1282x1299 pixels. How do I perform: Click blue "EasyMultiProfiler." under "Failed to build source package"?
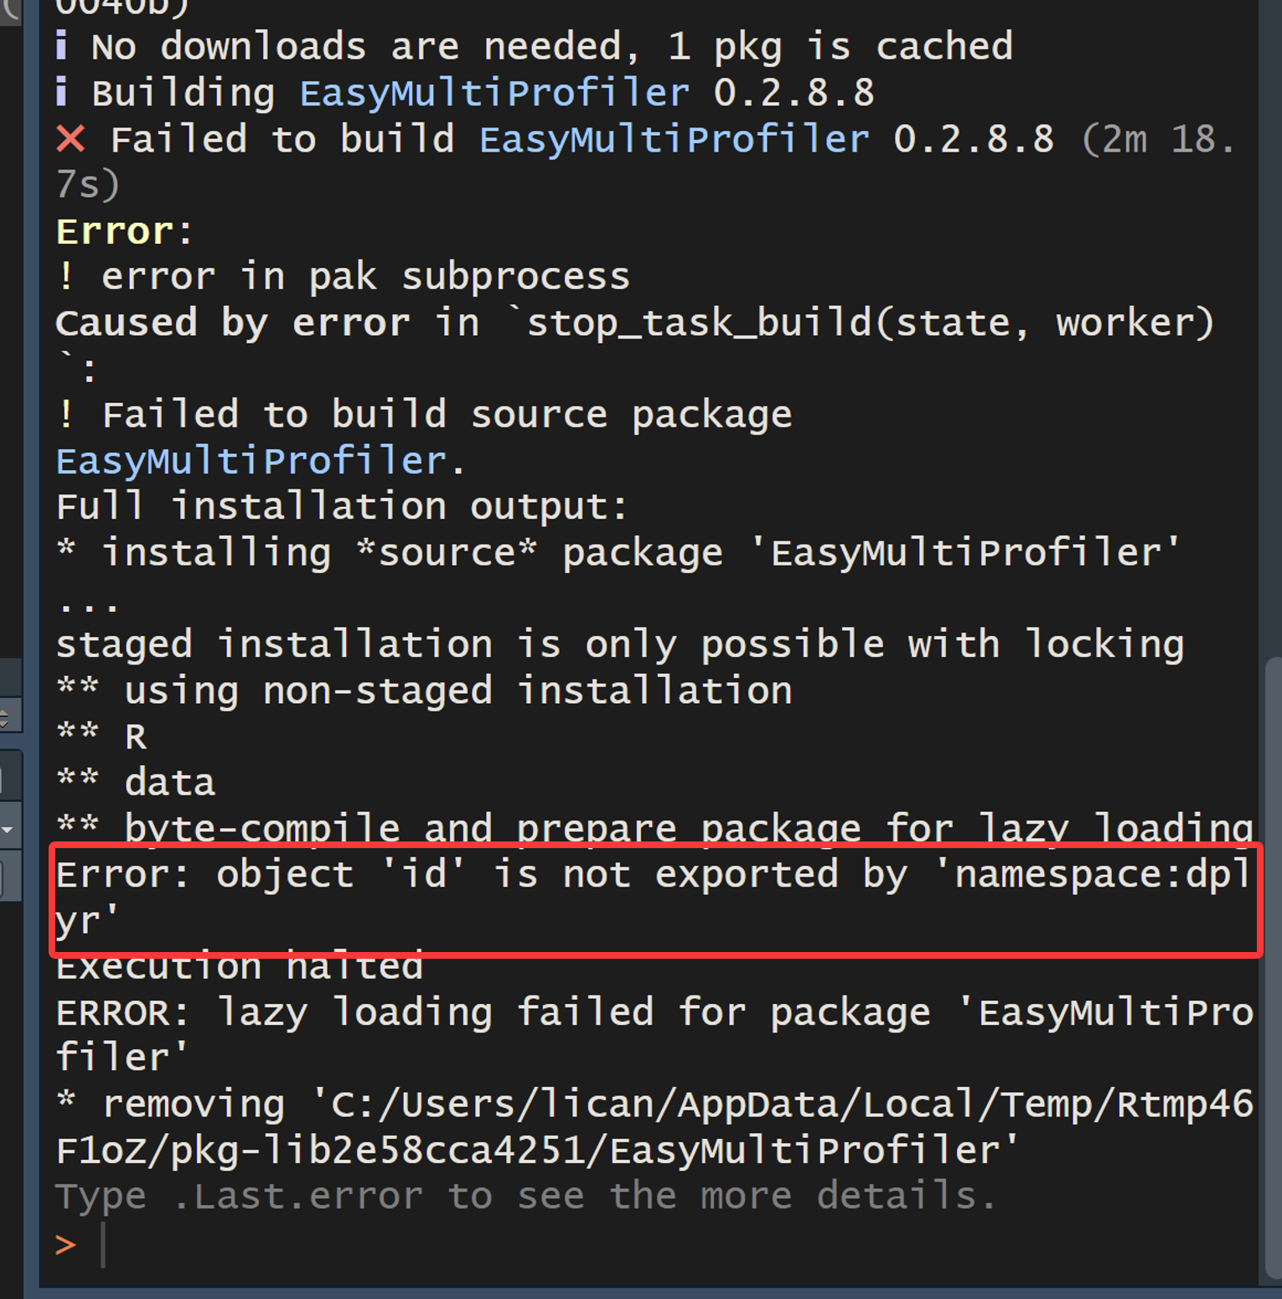[260, 461]
